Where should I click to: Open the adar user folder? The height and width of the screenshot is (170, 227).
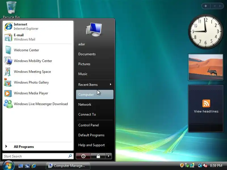pyautogui.click(x=81, y=44)
